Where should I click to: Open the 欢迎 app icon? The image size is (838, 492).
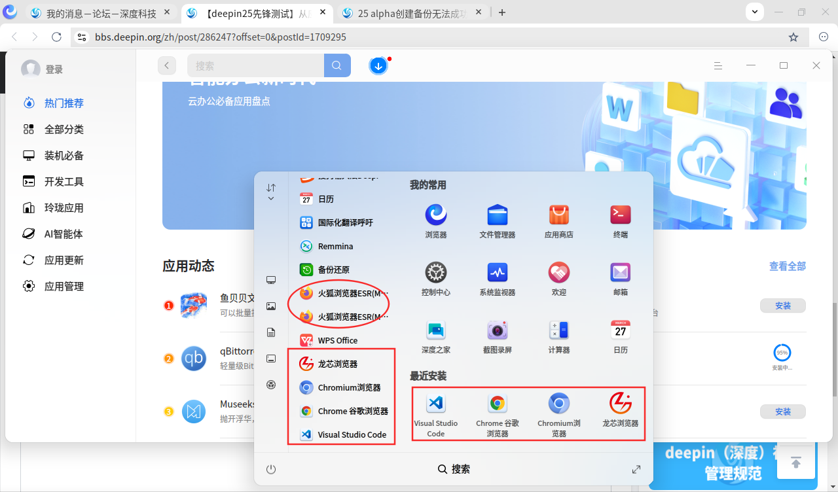pos(559,272)
